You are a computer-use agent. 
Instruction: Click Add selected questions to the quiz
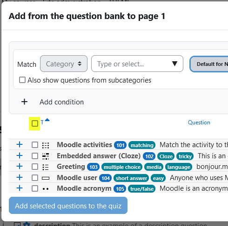coord(68,206)
